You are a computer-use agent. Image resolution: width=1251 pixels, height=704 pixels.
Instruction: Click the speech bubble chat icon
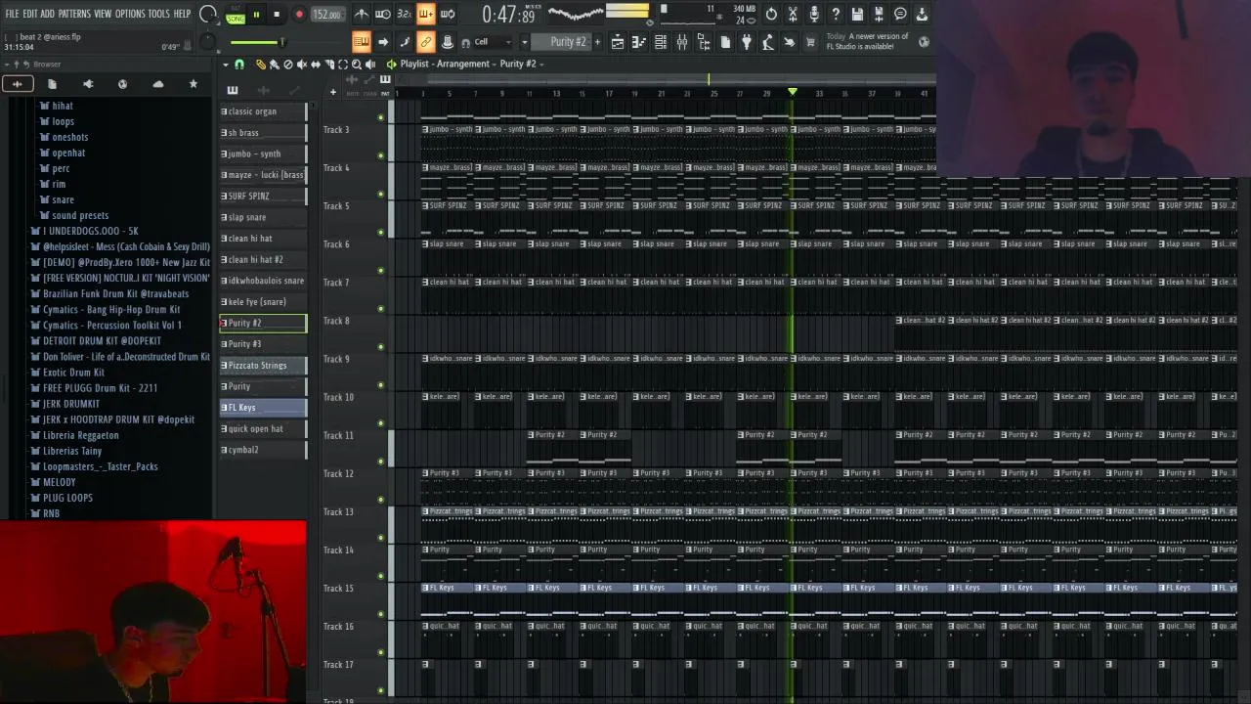coord(900,14)
